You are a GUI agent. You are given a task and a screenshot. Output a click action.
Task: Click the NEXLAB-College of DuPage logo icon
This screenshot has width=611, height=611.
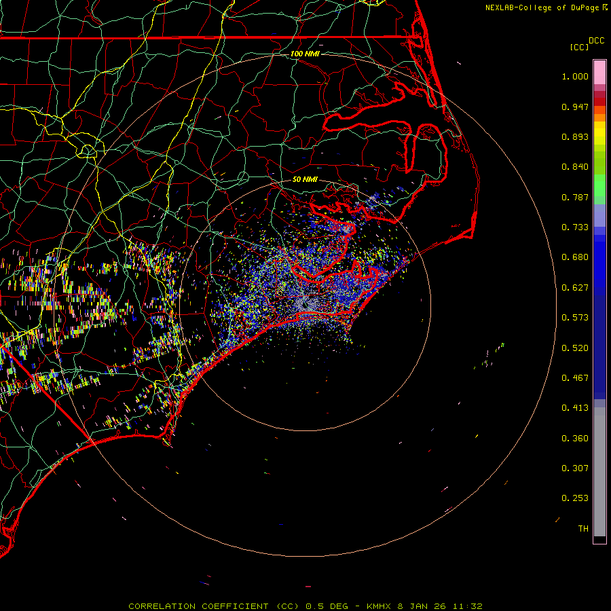coord(606,7)
